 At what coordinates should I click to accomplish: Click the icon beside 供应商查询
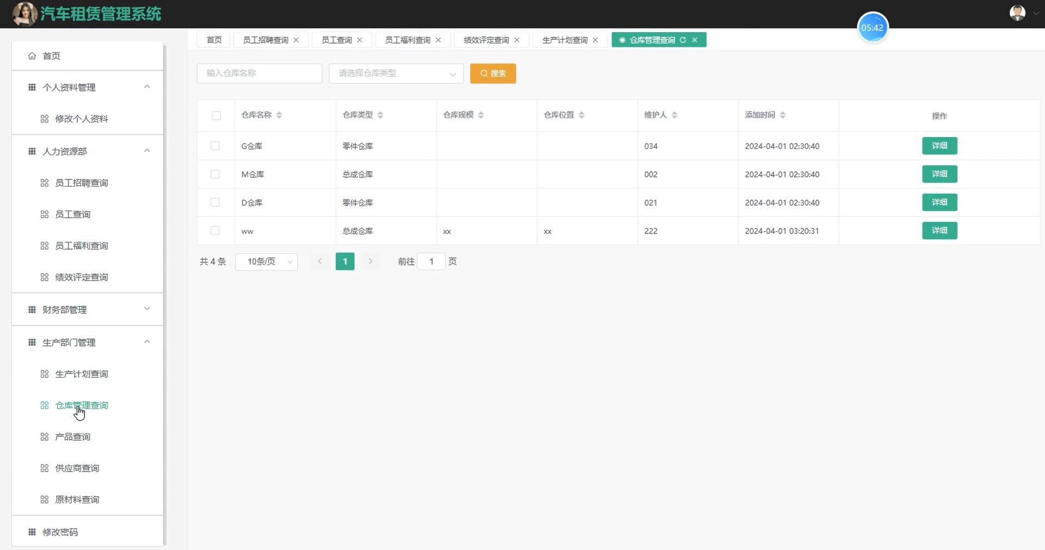pyautogui.click(x=45, y=468)
